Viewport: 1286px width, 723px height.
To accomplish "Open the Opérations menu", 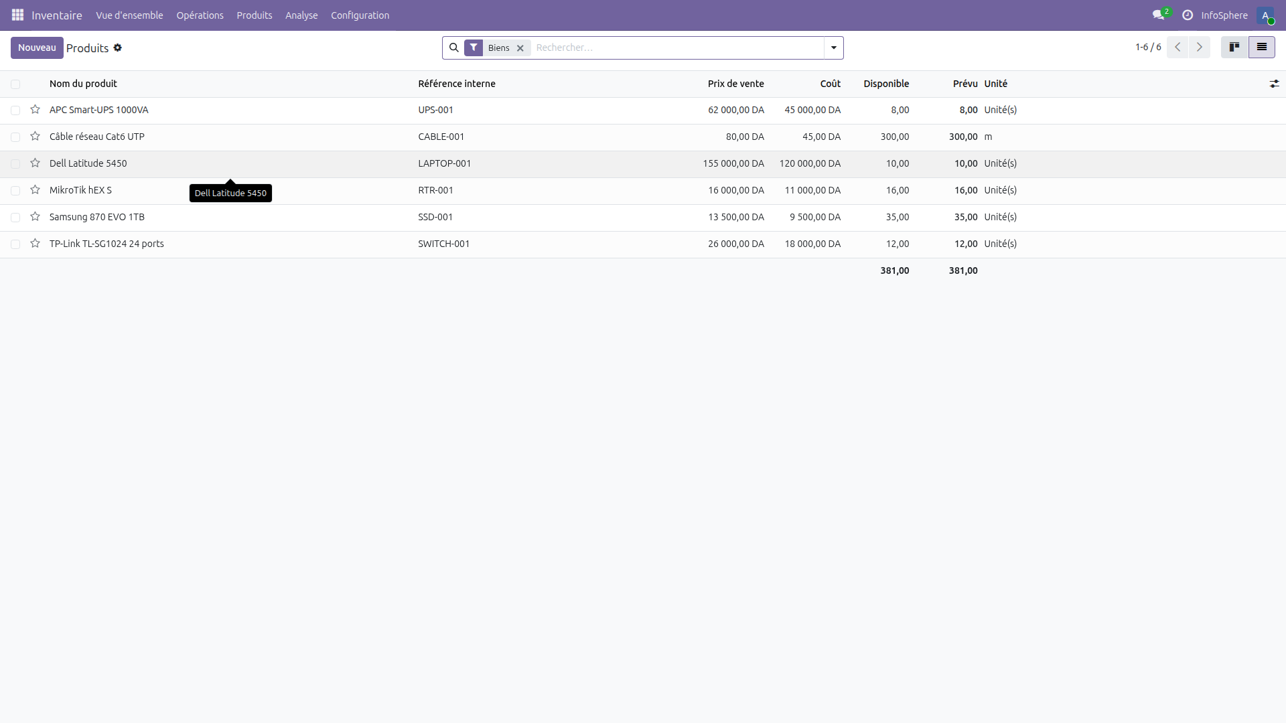I will (200, 15).
